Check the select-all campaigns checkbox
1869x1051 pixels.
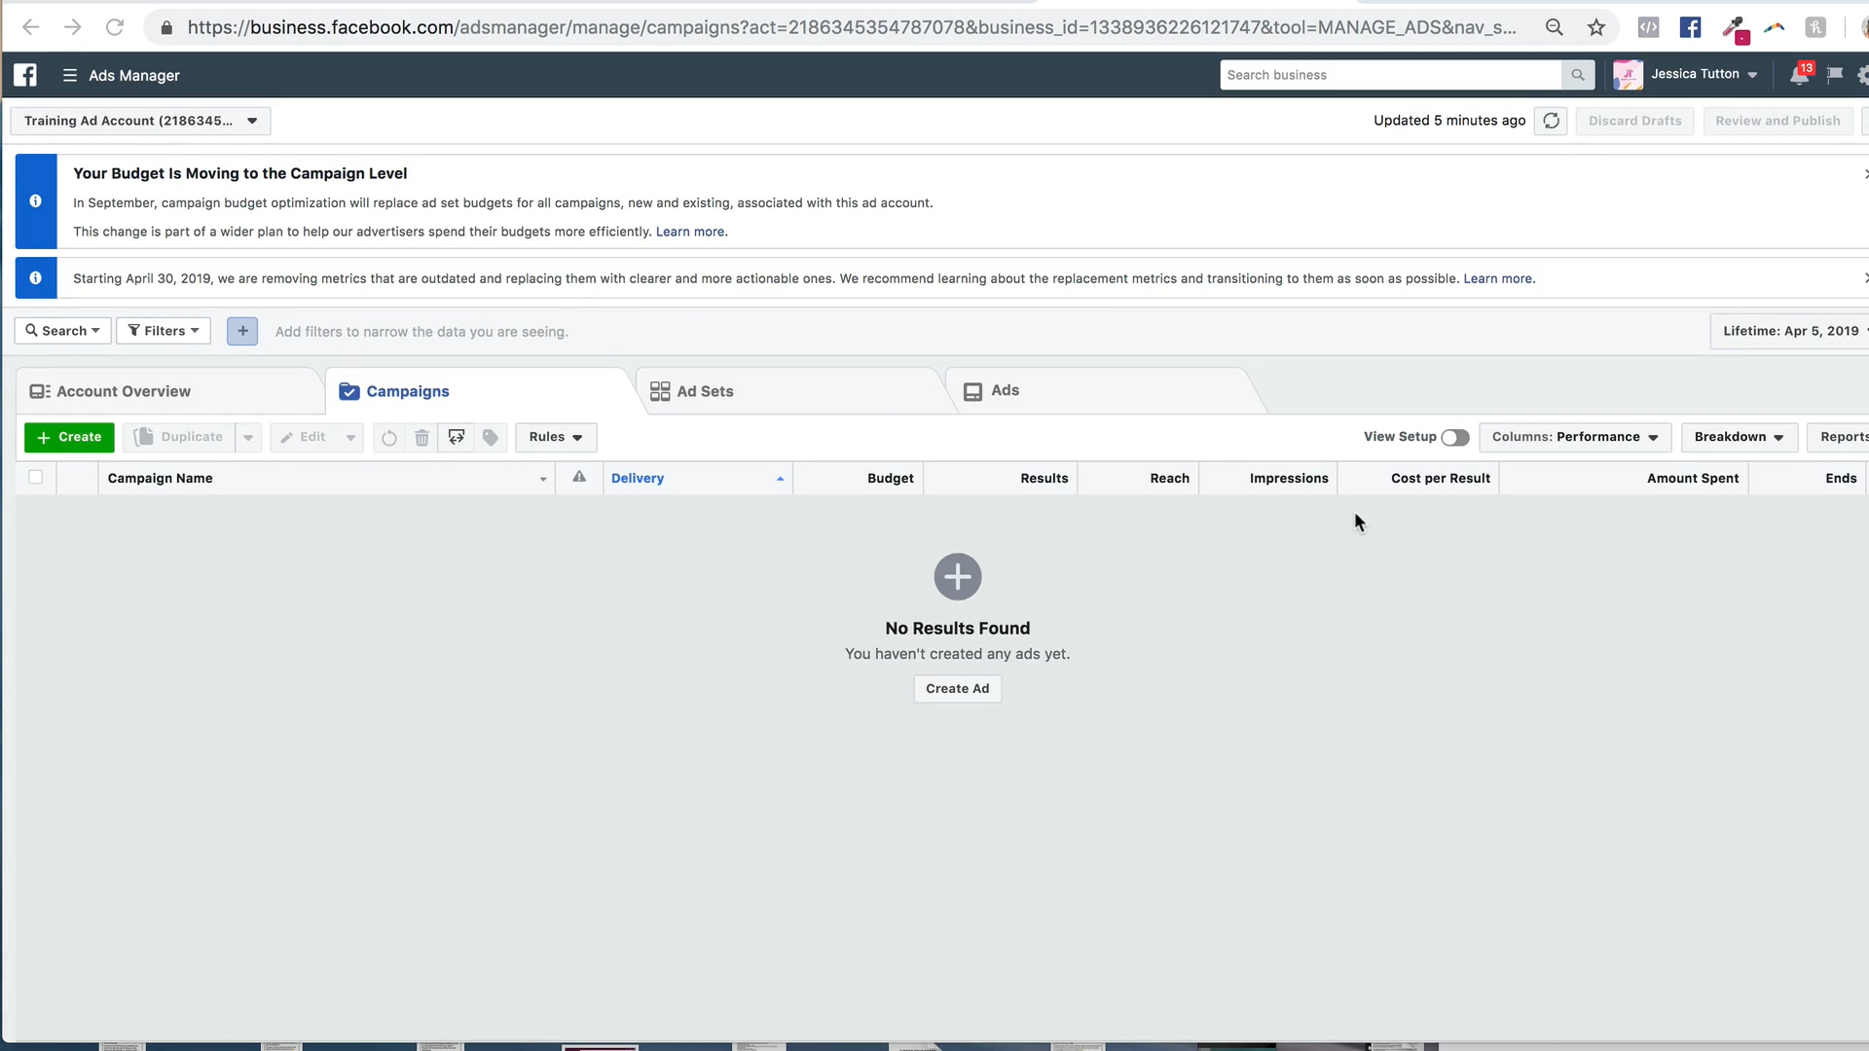click(36, 477)
